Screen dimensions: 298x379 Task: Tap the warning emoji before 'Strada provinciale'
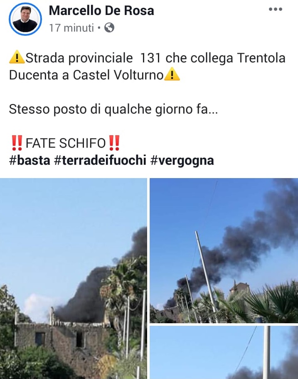click(x=17, y=57)
